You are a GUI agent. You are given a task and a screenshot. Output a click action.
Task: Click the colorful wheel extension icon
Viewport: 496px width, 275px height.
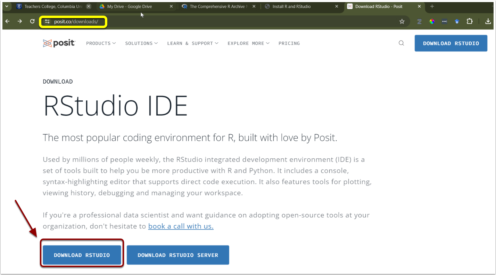tap(432, 22)
